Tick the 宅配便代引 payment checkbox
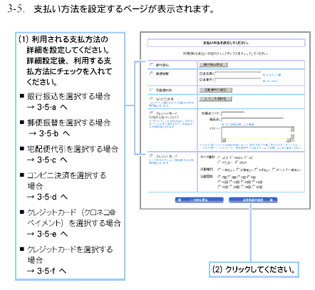Viewport: 315px width, 290px height. tap(152, 90)
